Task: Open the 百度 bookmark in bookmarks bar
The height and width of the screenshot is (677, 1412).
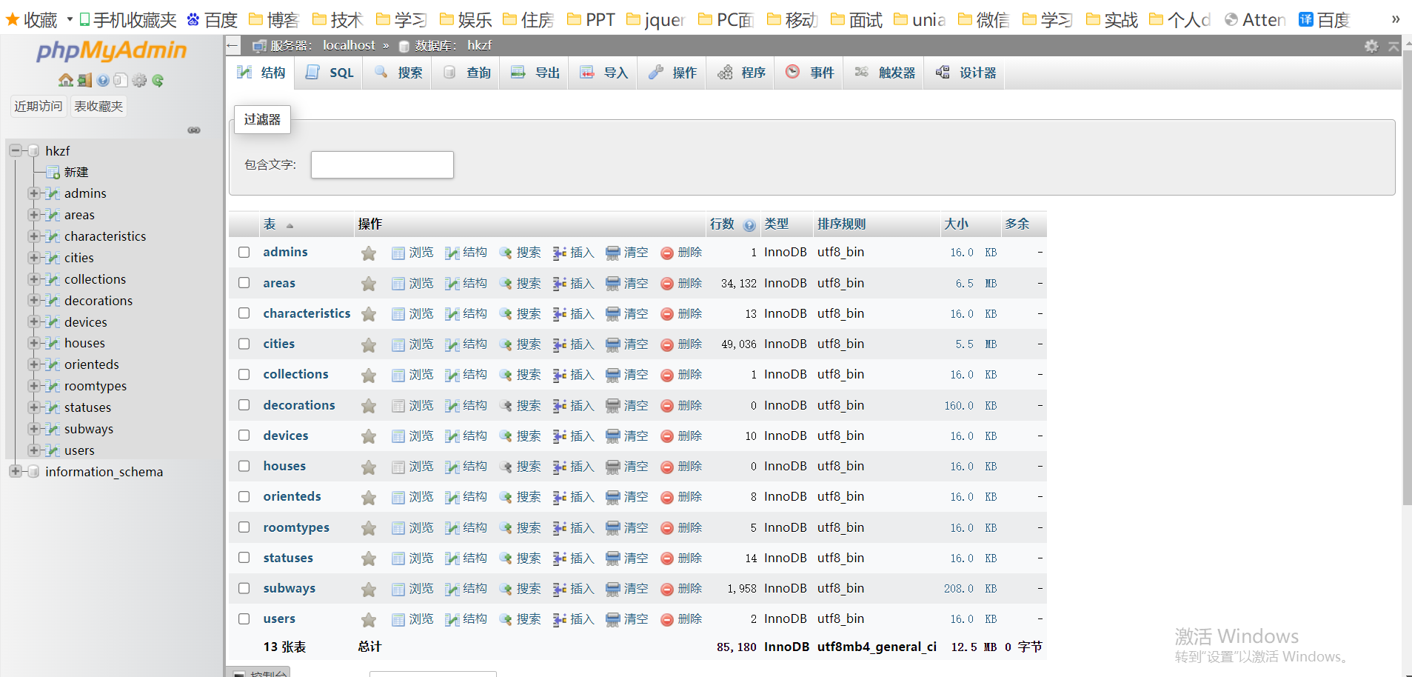Action: pos(213,20)
